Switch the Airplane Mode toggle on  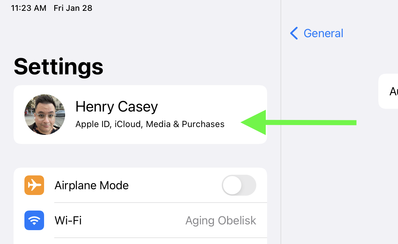pos(239,185)
